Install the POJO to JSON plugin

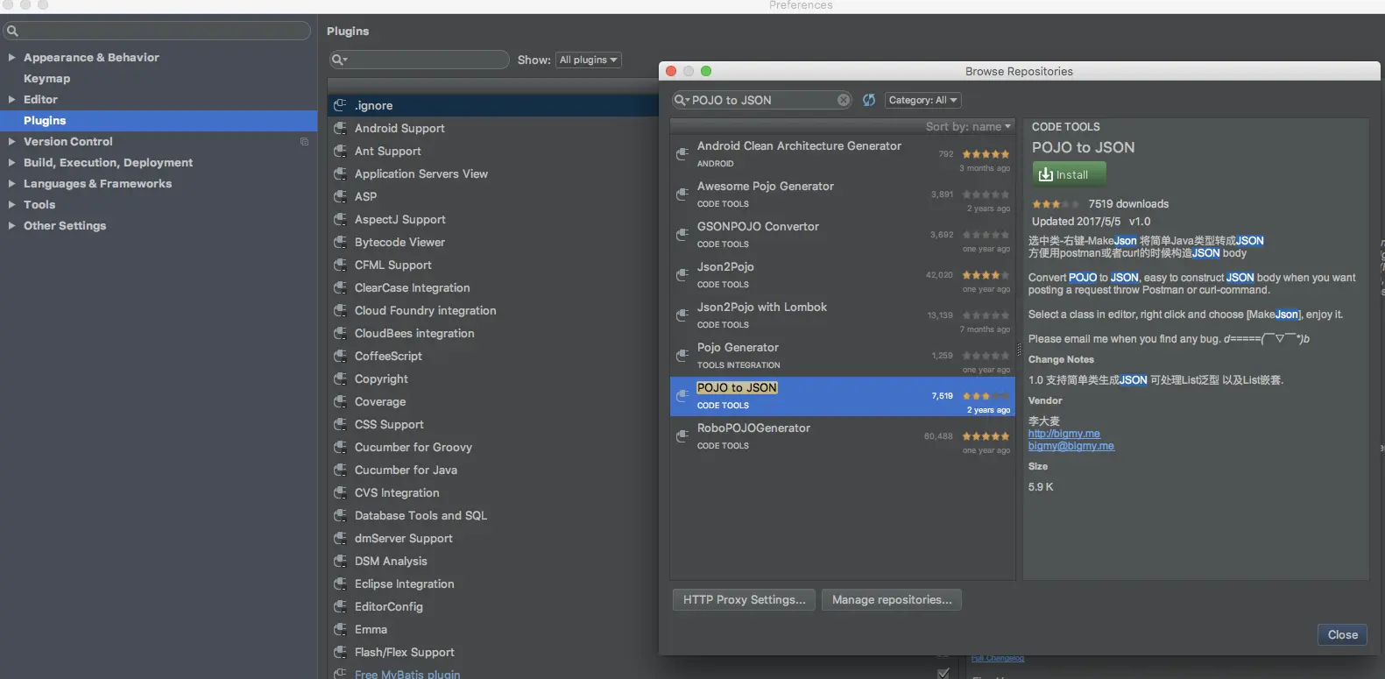point(1069,174)
